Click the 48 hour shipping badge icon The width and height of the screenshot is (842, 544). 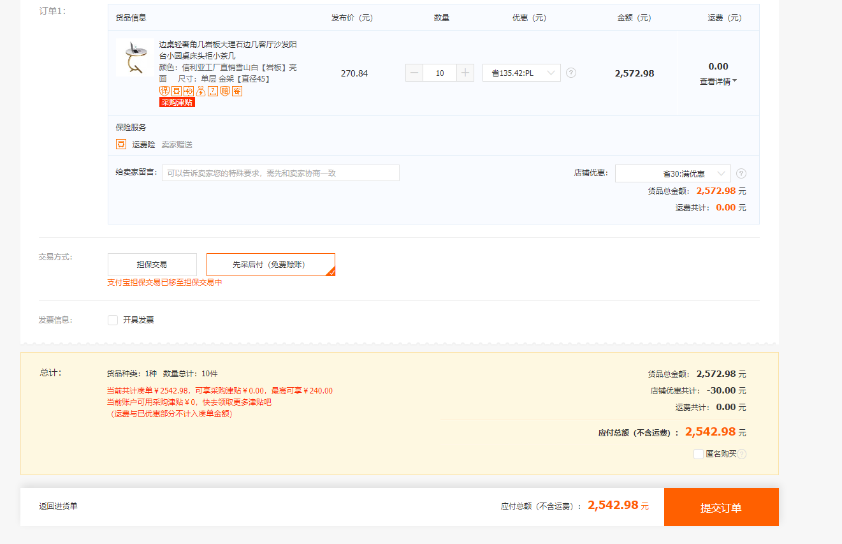tap(189, 91)
